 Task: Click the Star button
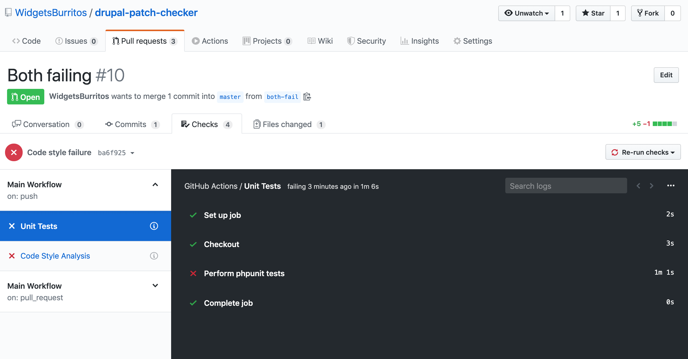pos(593,13)
